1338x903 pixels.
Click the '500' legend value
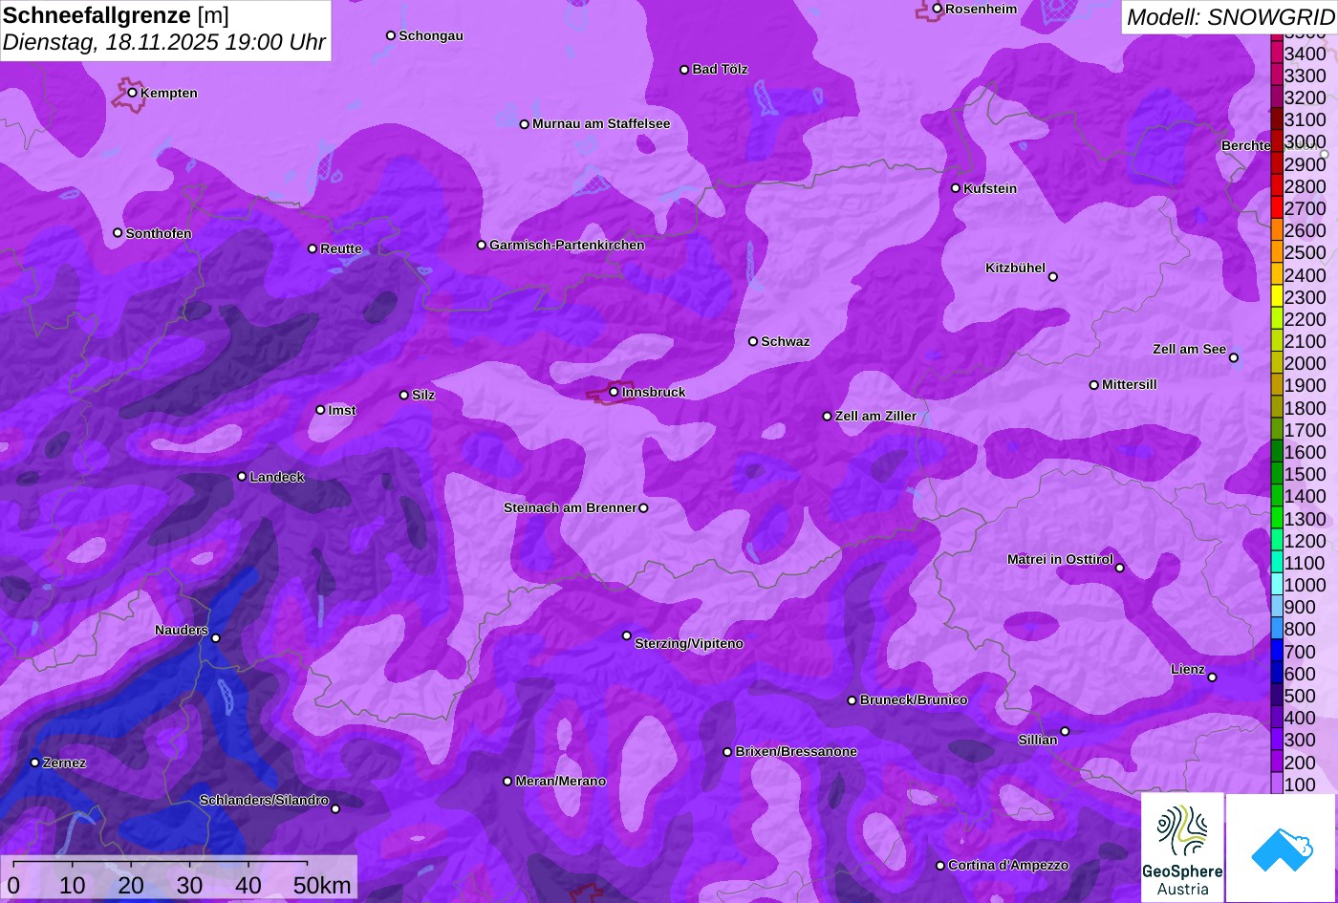[1300, 697]
